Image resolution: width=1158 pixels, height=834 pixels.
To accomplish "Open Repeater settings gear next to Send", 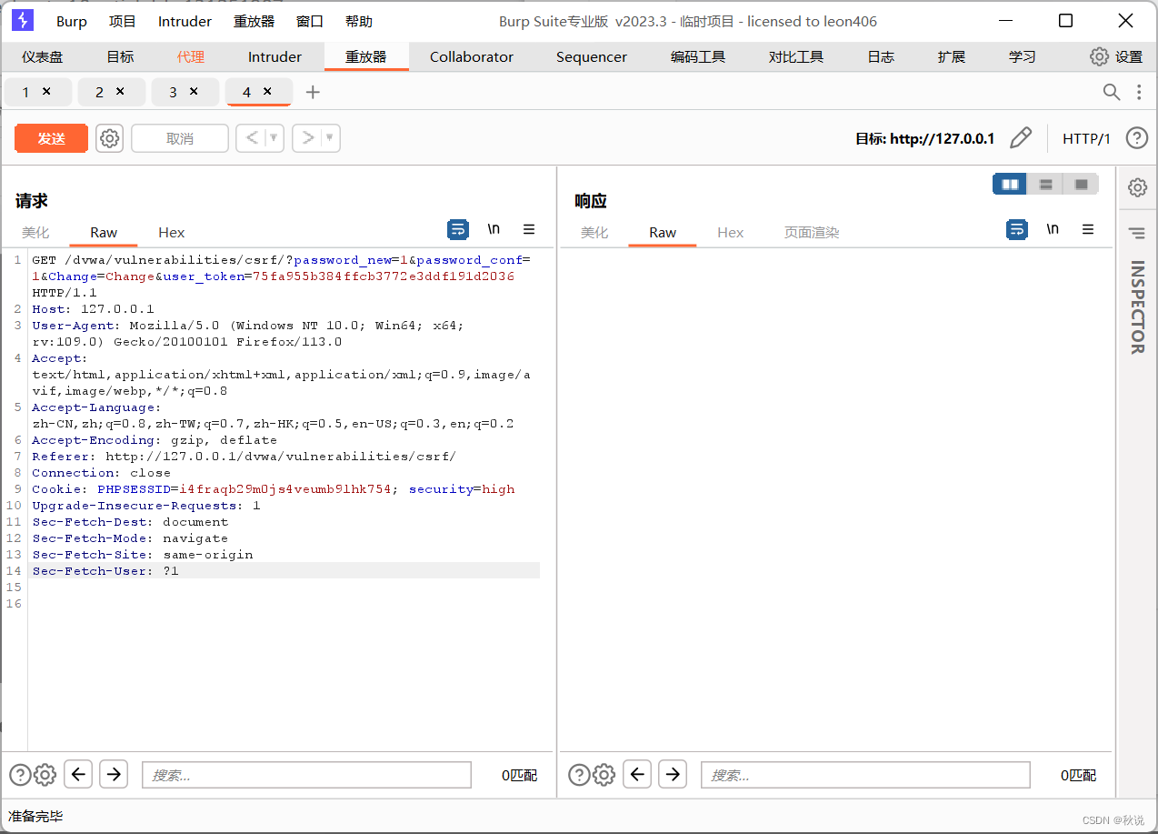I will coord(109,138).
